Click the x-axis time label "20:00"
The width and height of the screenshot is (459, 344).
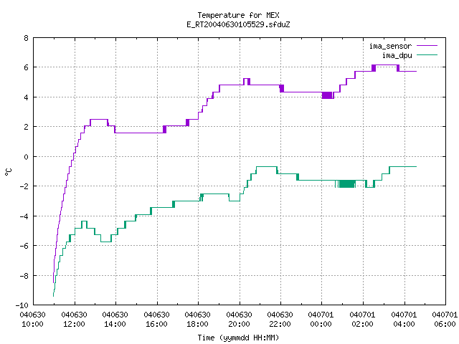pos(239,324)
